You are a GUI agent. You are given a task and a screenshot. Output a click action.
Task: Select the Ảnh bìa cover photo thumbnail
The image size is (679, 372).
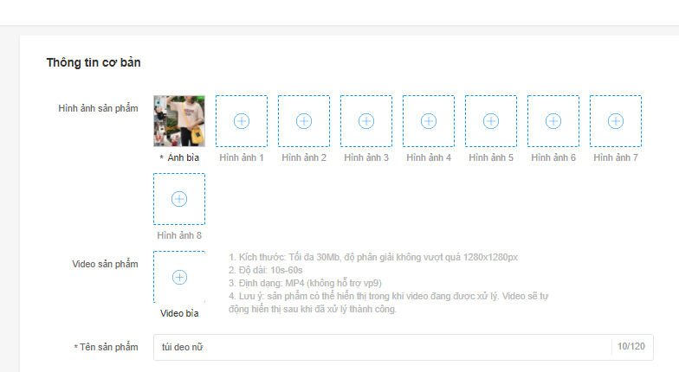pos(179,121)
